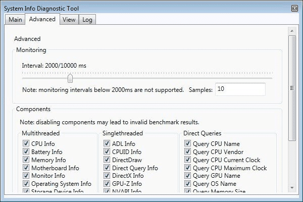
Task: Uncheck Query CPU Name
Action: click(188, 144)
